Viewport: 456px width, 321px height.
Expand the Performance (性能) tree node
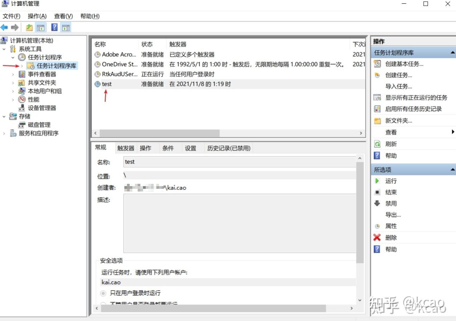click(13, 99)
